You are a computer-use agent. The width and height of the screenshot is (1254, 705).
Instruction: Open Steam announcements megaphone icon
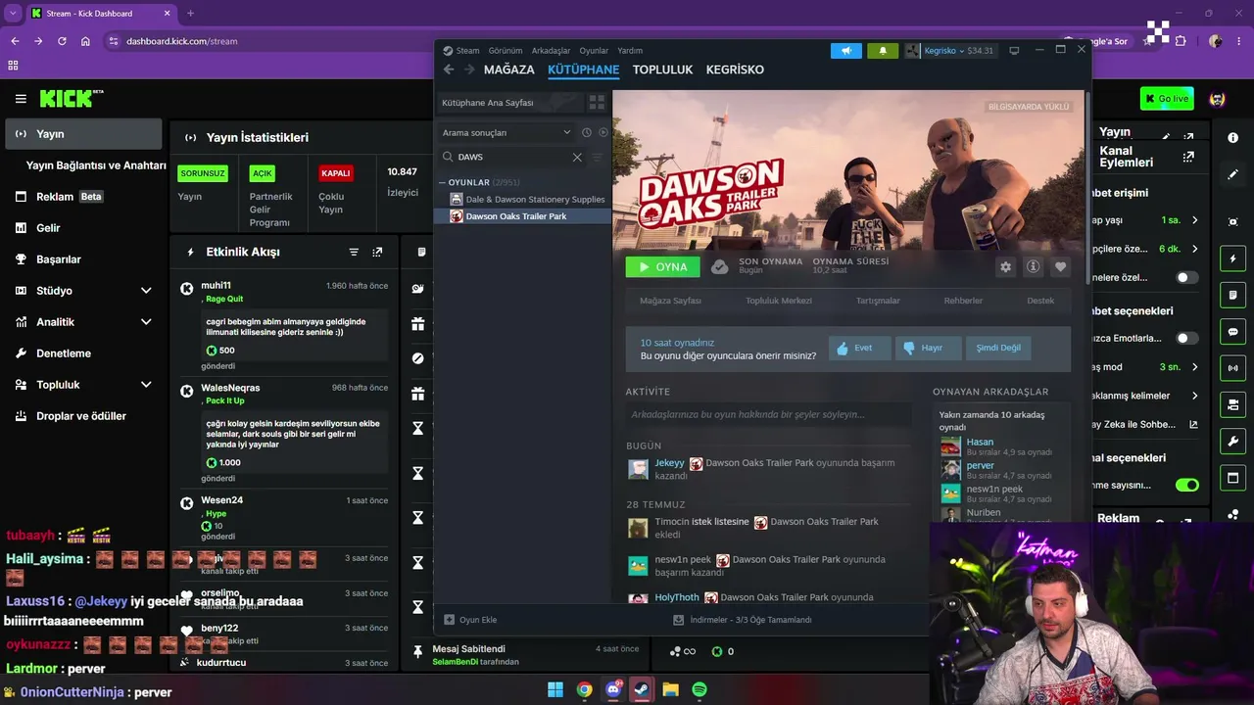tap(846, 51)
